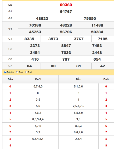
Task: Click head values 5,1,0,6
Action: click(78, 86)
